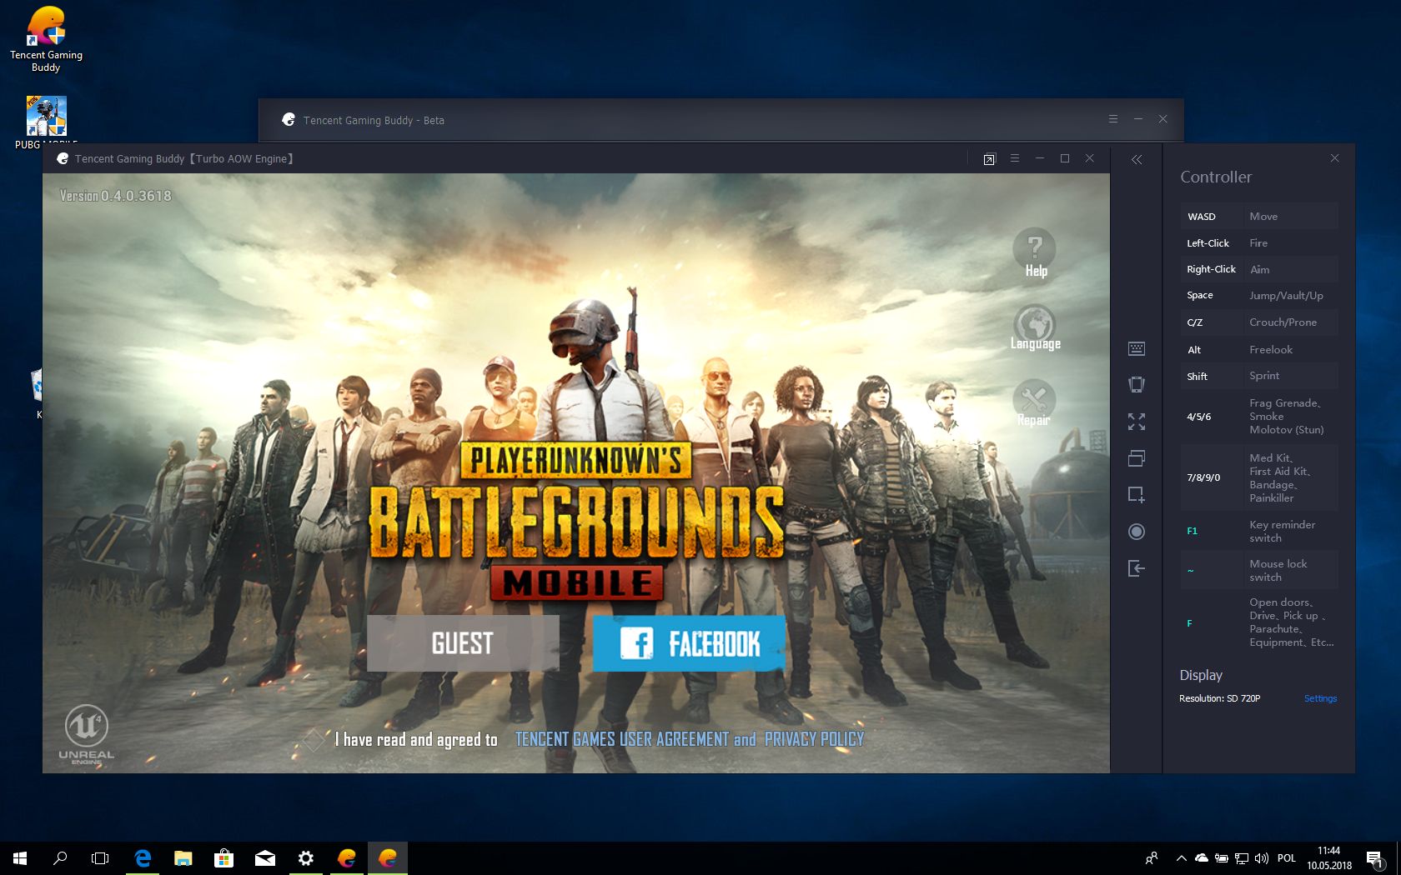
Task: Open Task View on the taskbar
Action: (x=100, y=857)
